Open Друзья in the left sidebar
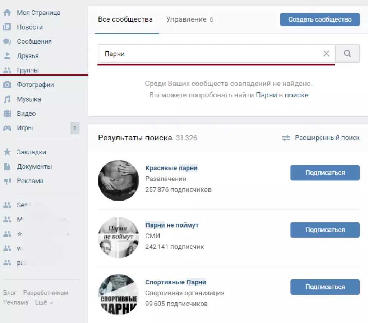 tap(28, 56)
